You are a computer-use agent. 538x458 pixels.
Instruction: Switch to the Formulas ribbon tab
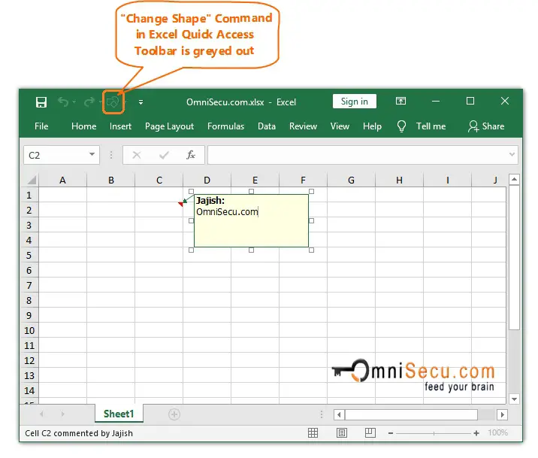pyautogui.click(x=225, y=126)
